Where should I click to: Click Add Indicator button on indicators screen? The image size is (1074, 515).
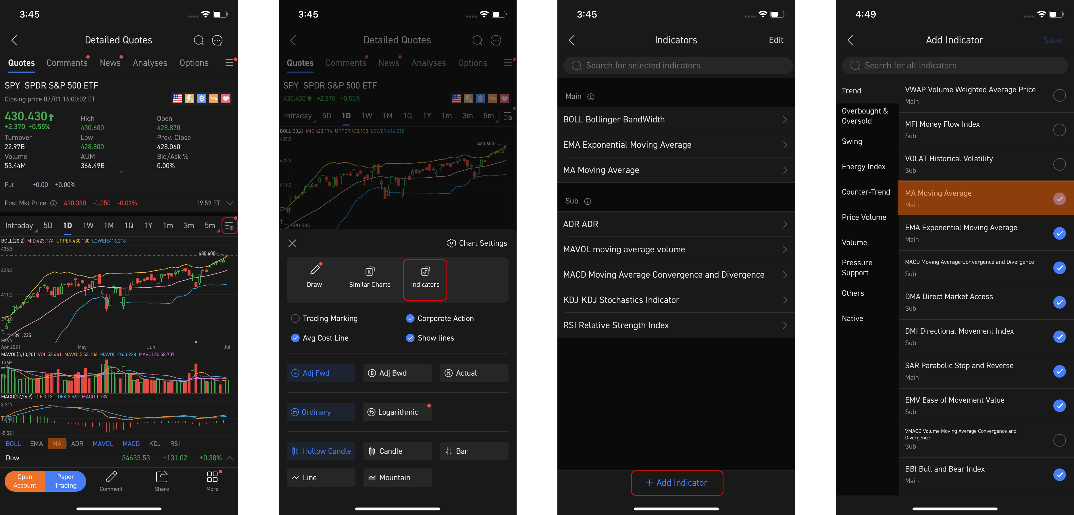tap(676, 483)
